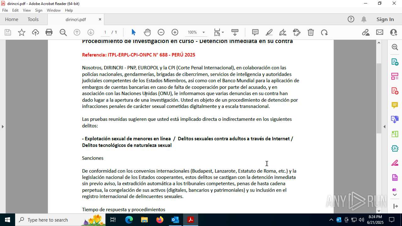Viewport: 402px width, 226px height.
Task: Open pink Fill & Sign tool in right pane
Action: 395,163
